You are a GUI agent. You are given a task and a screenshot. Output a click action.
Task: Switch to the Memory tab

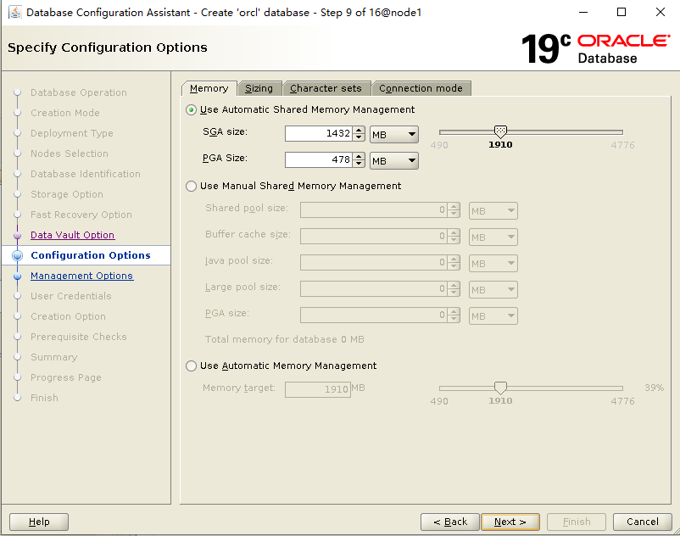coord(209,88)
